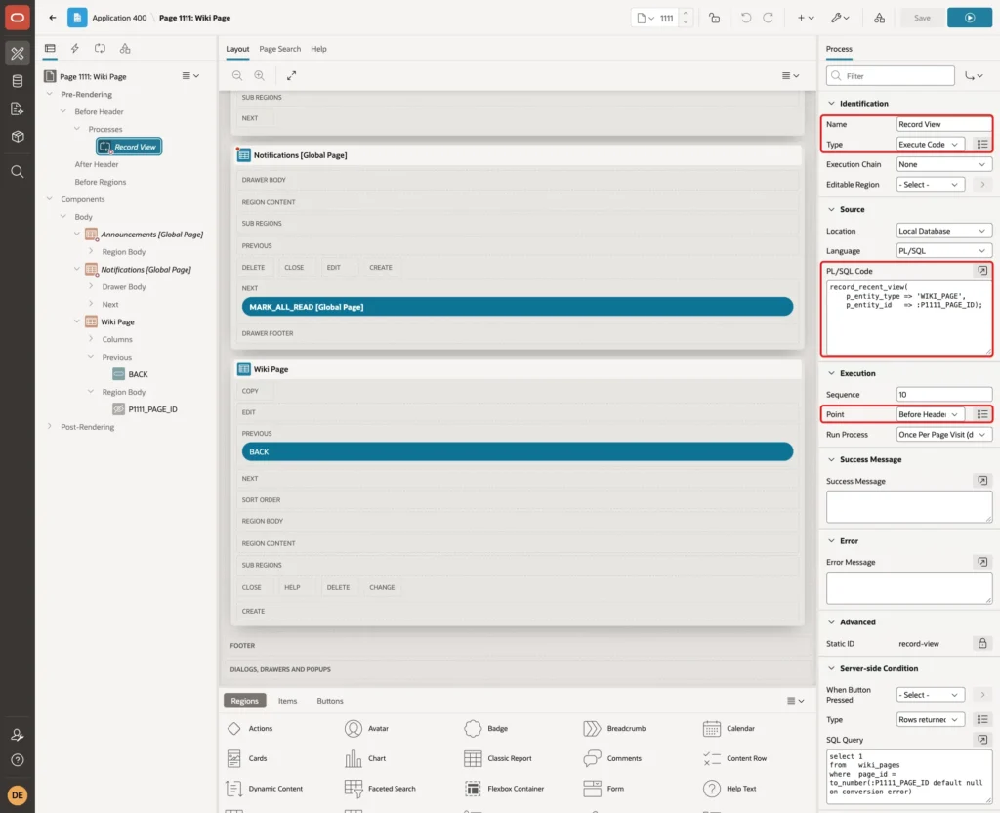Open the When Button Pressed select list
1000x813 pixels.
coord(930,695)
